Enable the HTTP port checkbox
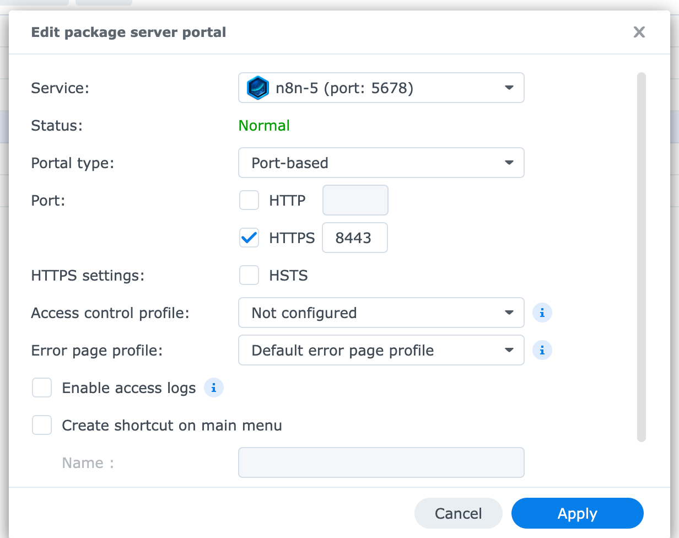Image resolution: width=679 pixels, height=538 pixels. pos(249,201)
